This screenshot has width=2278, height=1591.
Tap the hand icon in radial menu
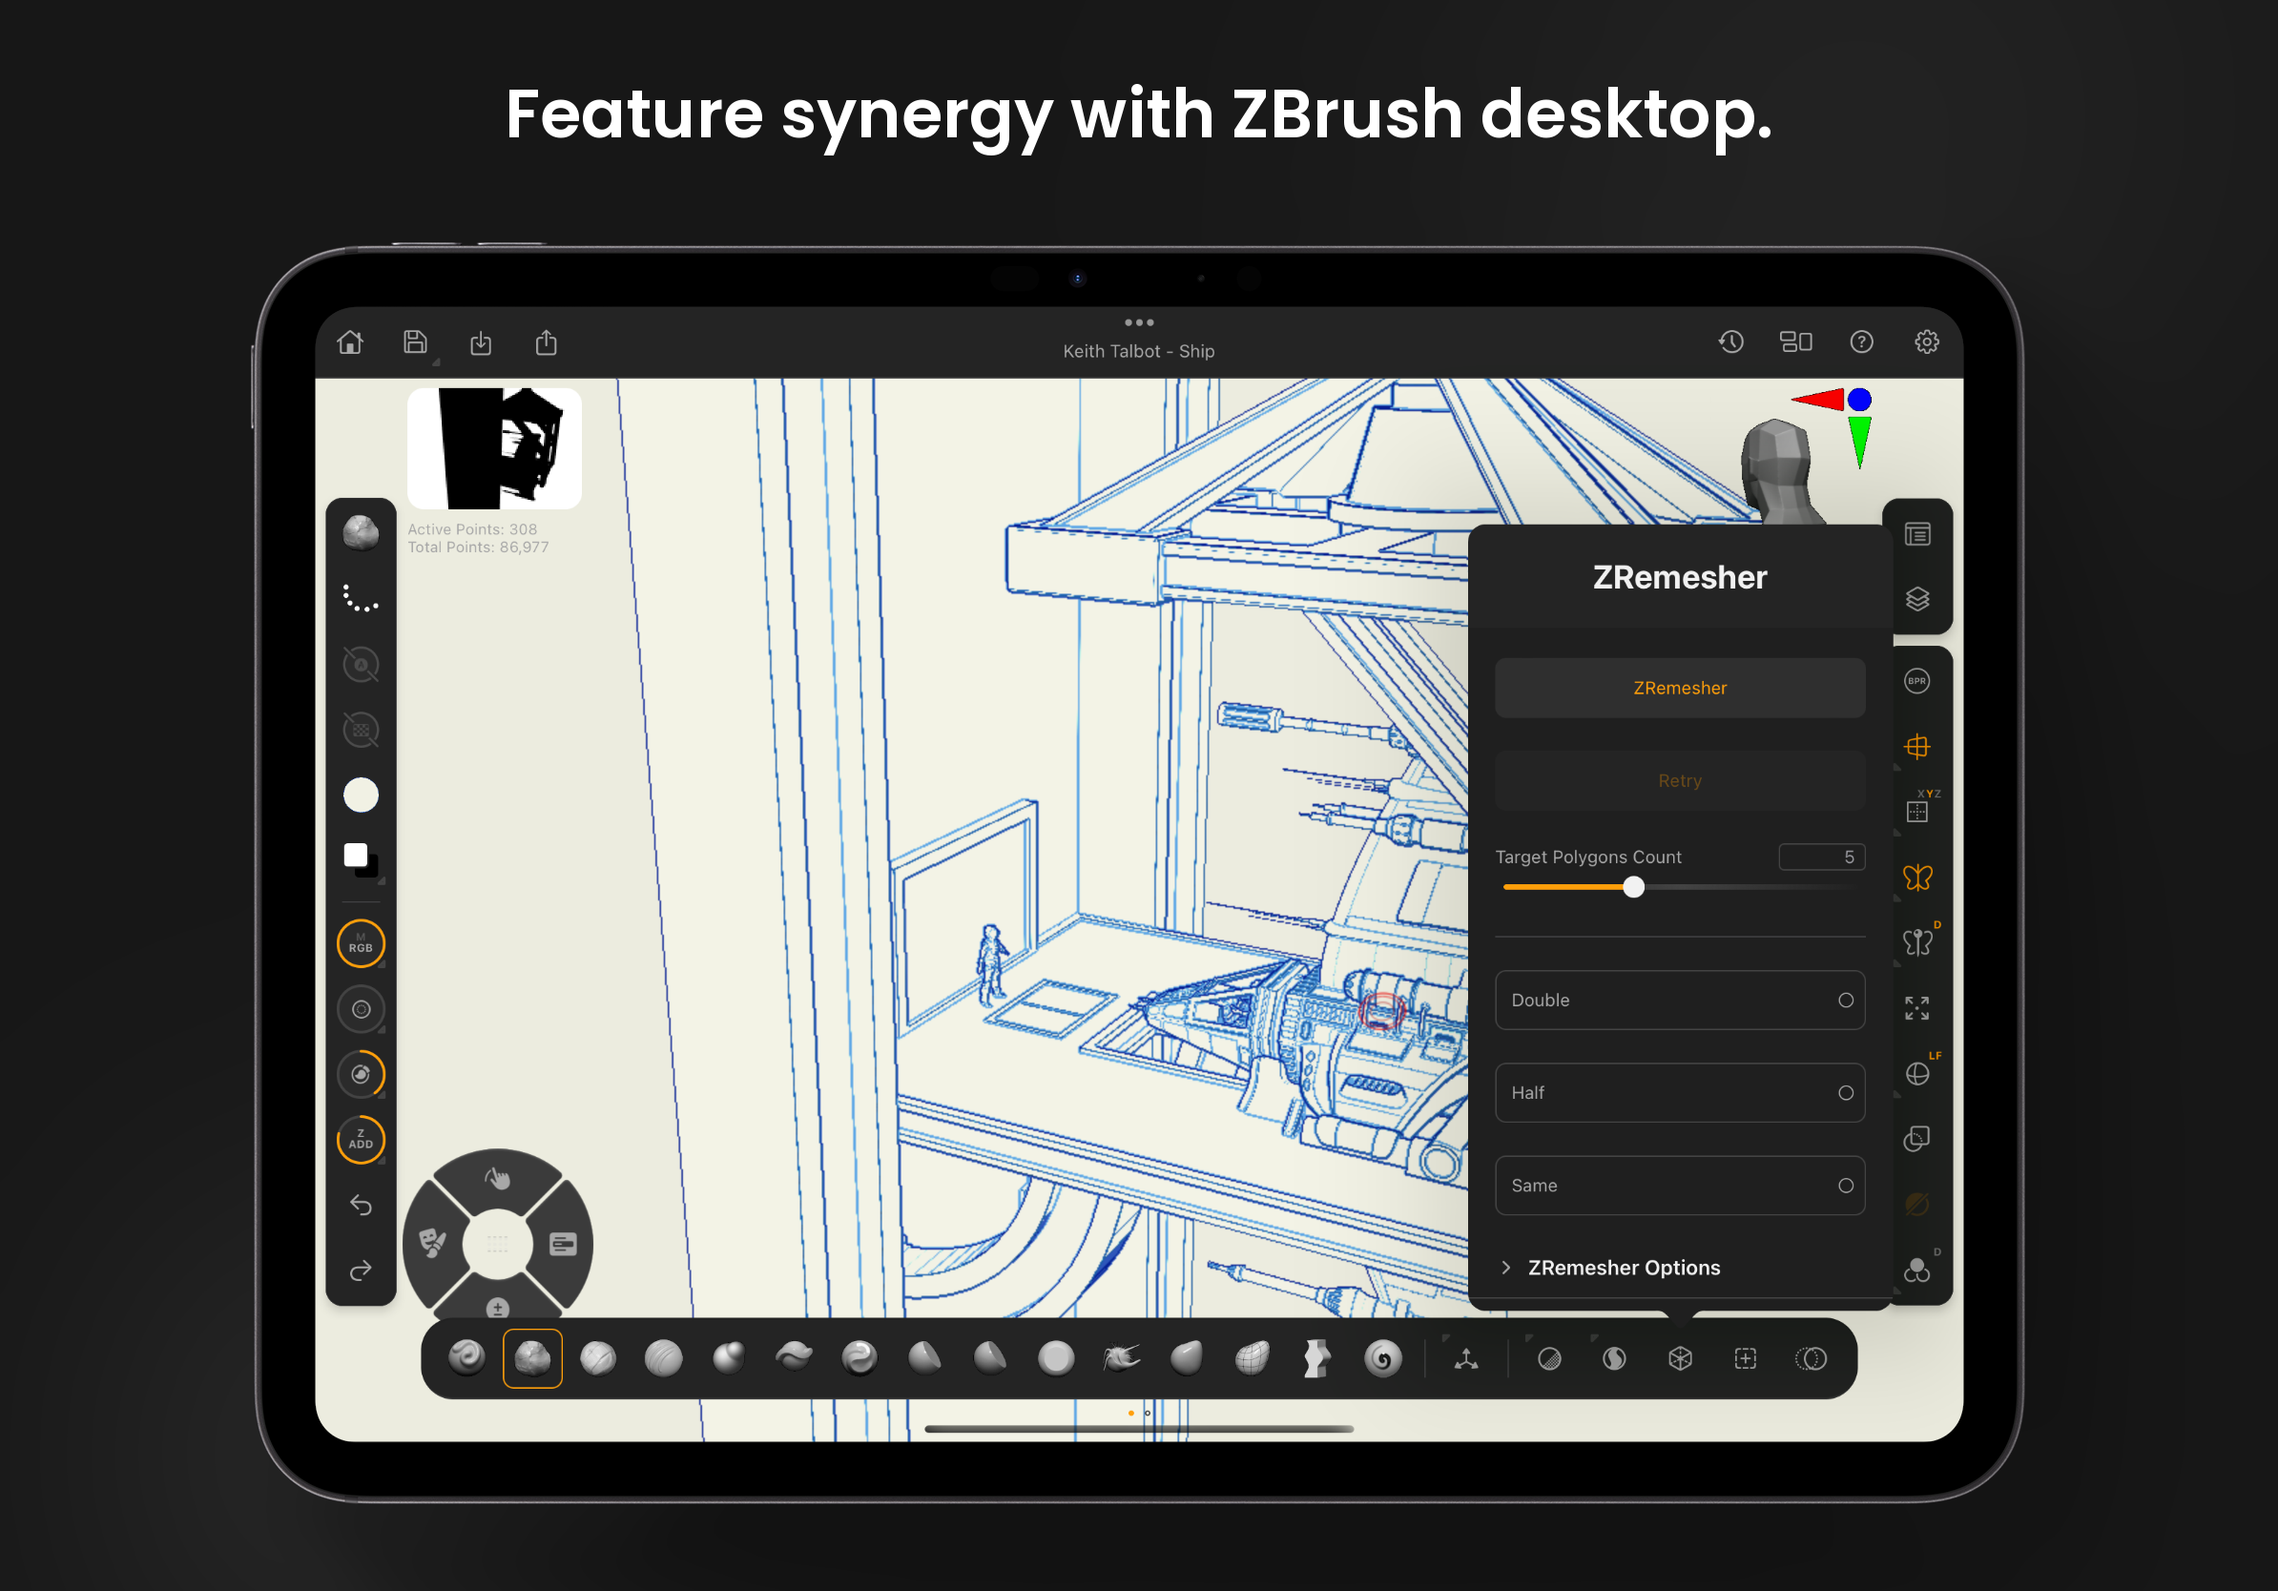tap(498, 1177)
